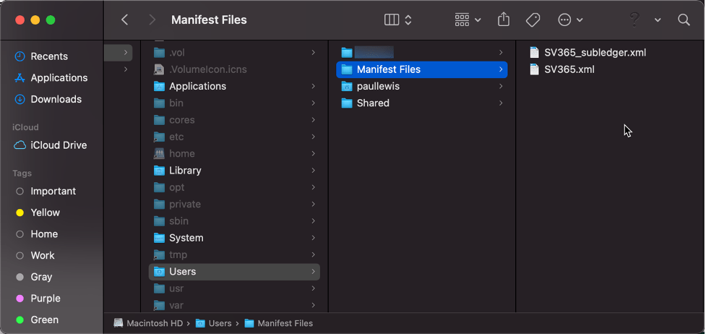
Task: Open Recents in the sidebar
Action: click(48, 56)
